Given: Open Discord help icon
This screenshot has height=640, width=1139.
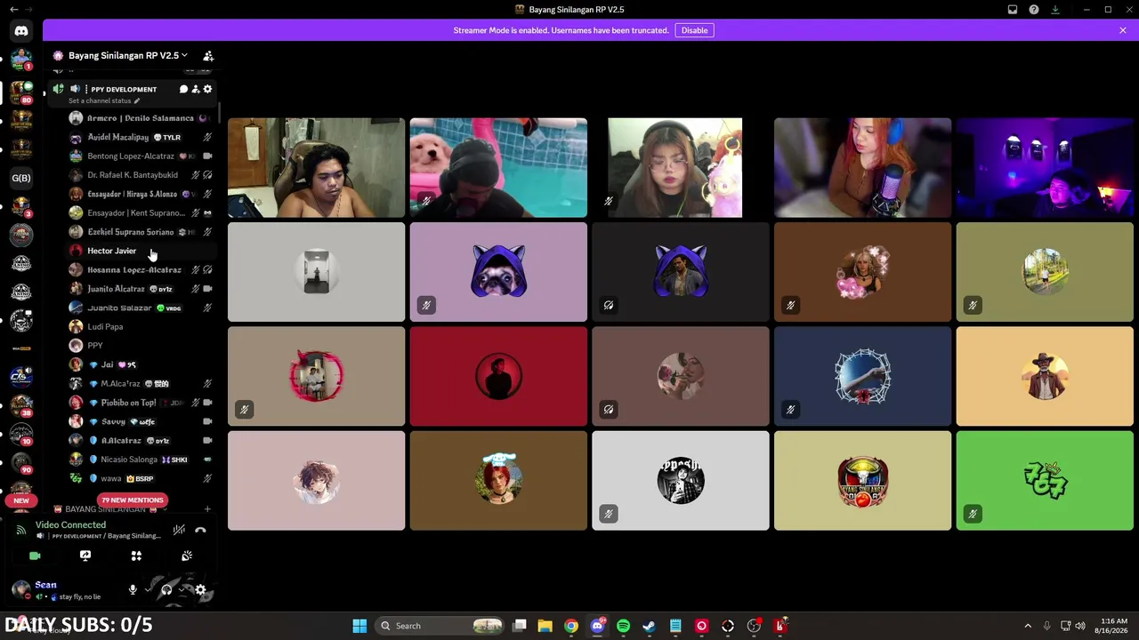Looking at the screenshot, I should click(x=1034, y=10).
